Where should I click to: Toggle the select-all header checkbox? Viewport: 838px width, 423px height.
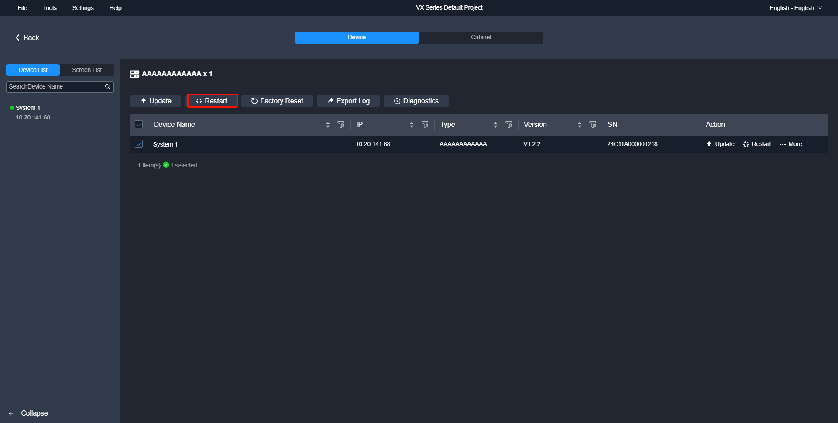[x=139, y=124]
